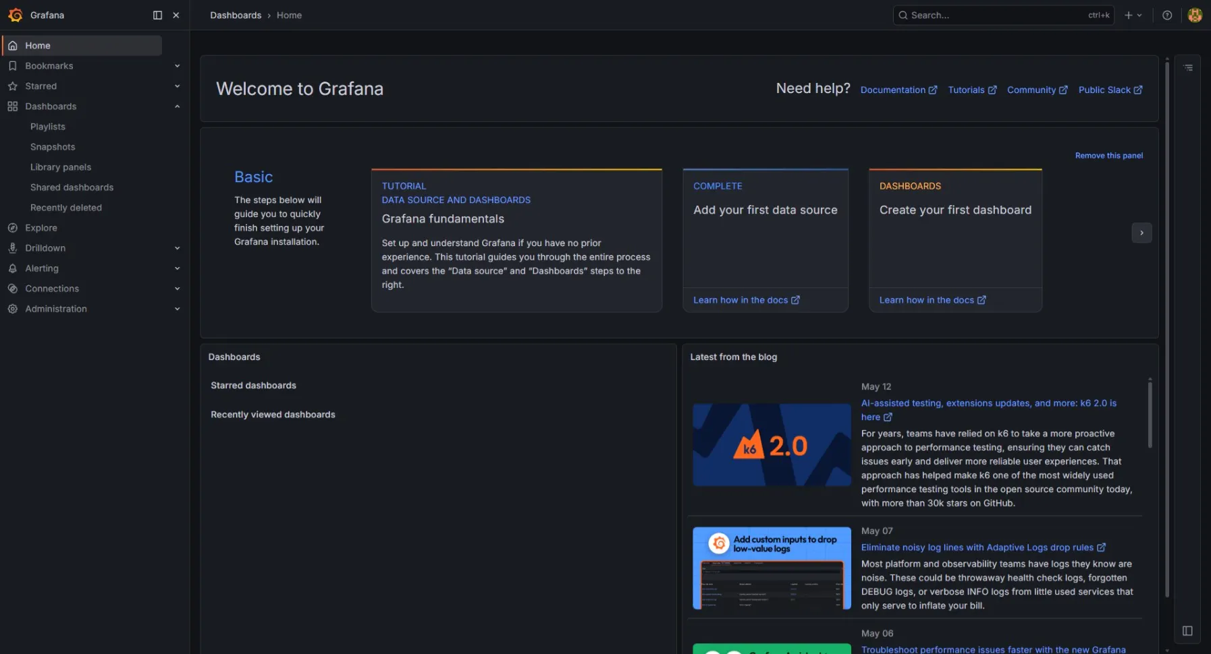Click the 'Need help?' text

[x=813, y=88]
